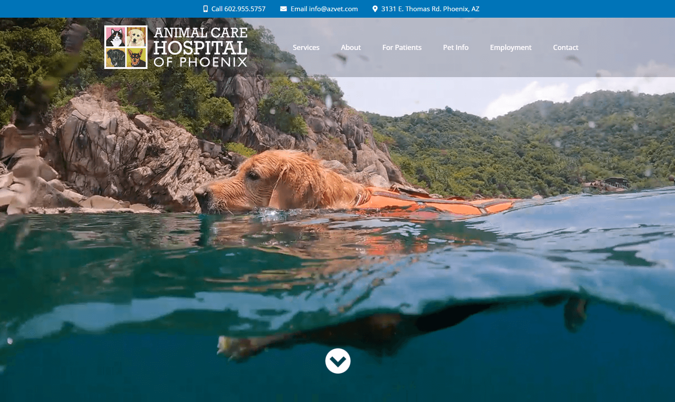Select Pet Info in the navigation
Screen dimensions: 675x402
pos(456,47)
